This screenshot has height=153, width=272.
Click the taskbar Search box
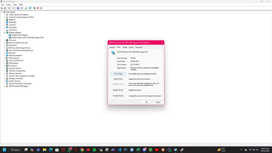point(15,150)
